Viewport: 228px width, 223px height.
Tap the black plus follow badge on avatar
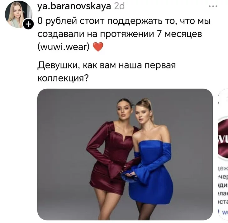pos(29,24)
